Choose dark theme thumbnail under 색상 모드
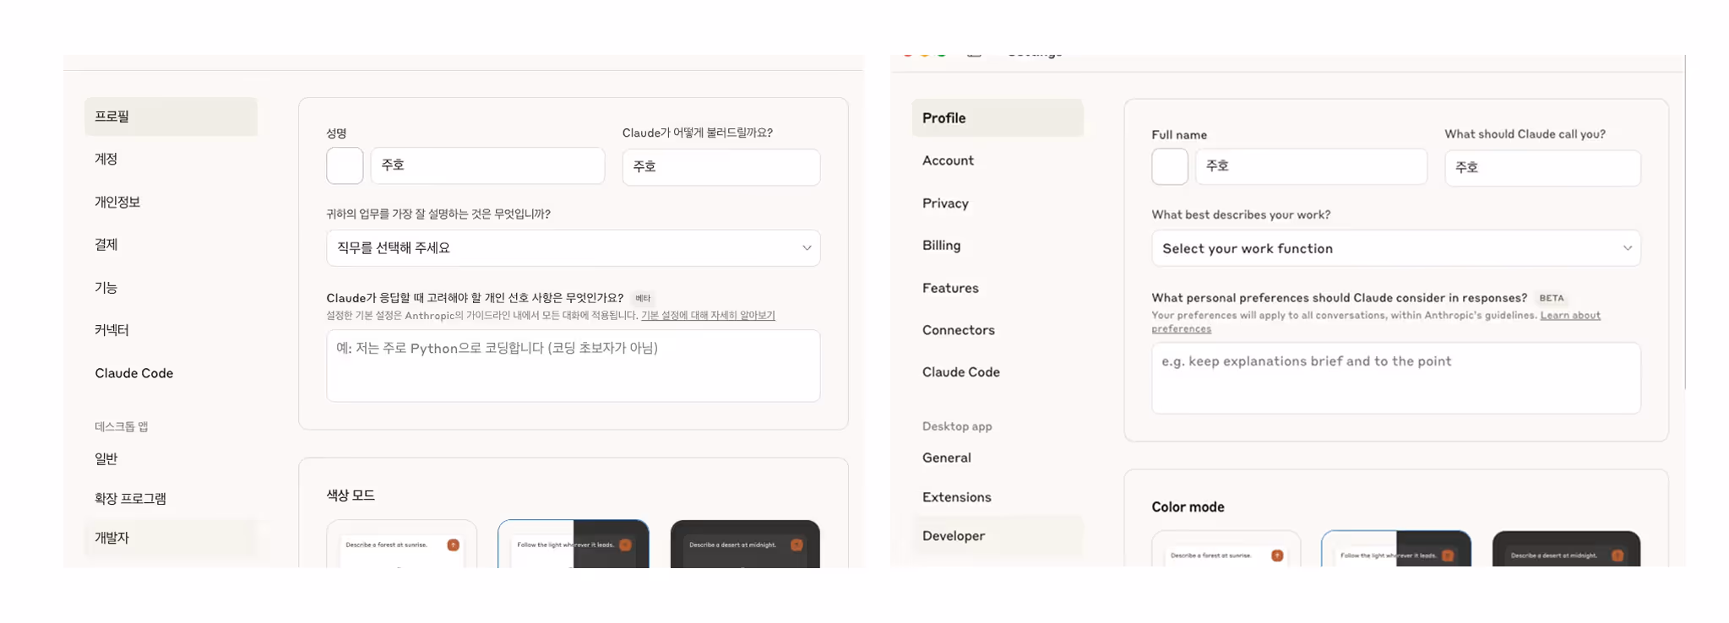 tap(745, 544)
